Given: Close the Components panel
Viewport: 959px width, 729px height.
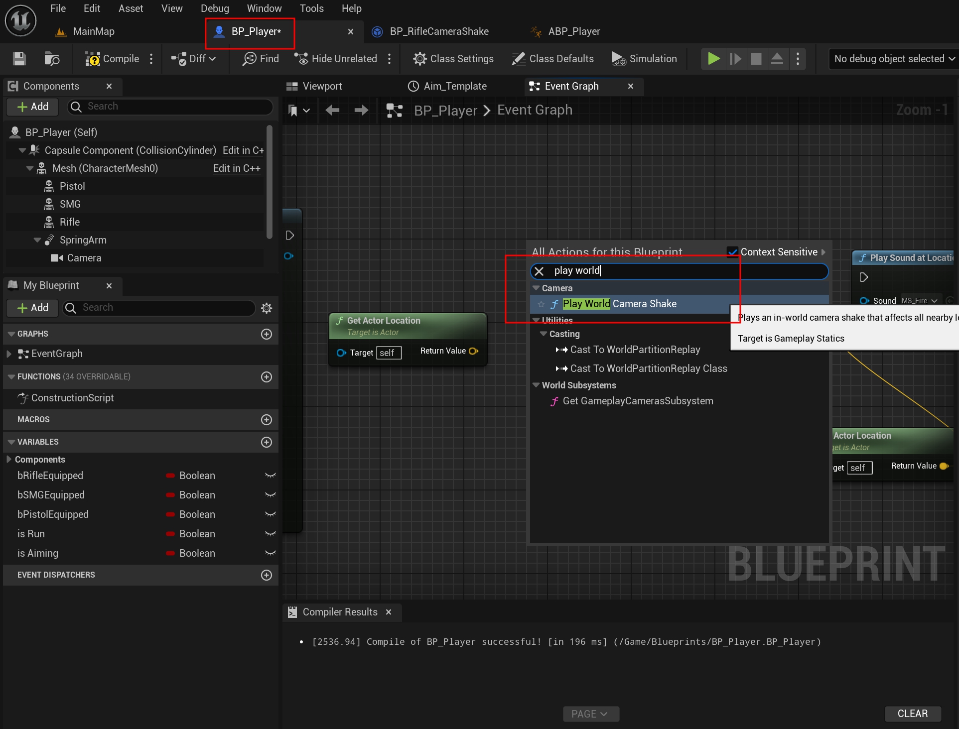Looking at the screenshot, I should coord(109,86).
